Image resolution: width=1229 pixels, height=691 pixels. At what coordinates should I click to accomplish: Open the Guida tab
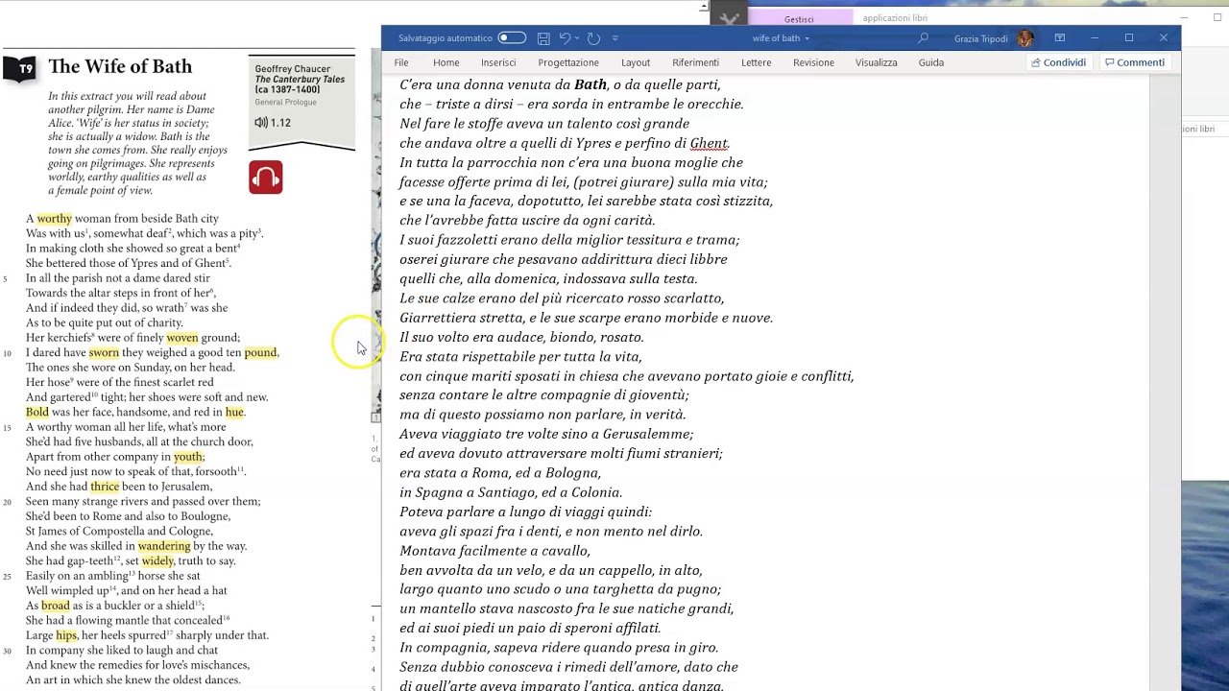coord(930,62)
